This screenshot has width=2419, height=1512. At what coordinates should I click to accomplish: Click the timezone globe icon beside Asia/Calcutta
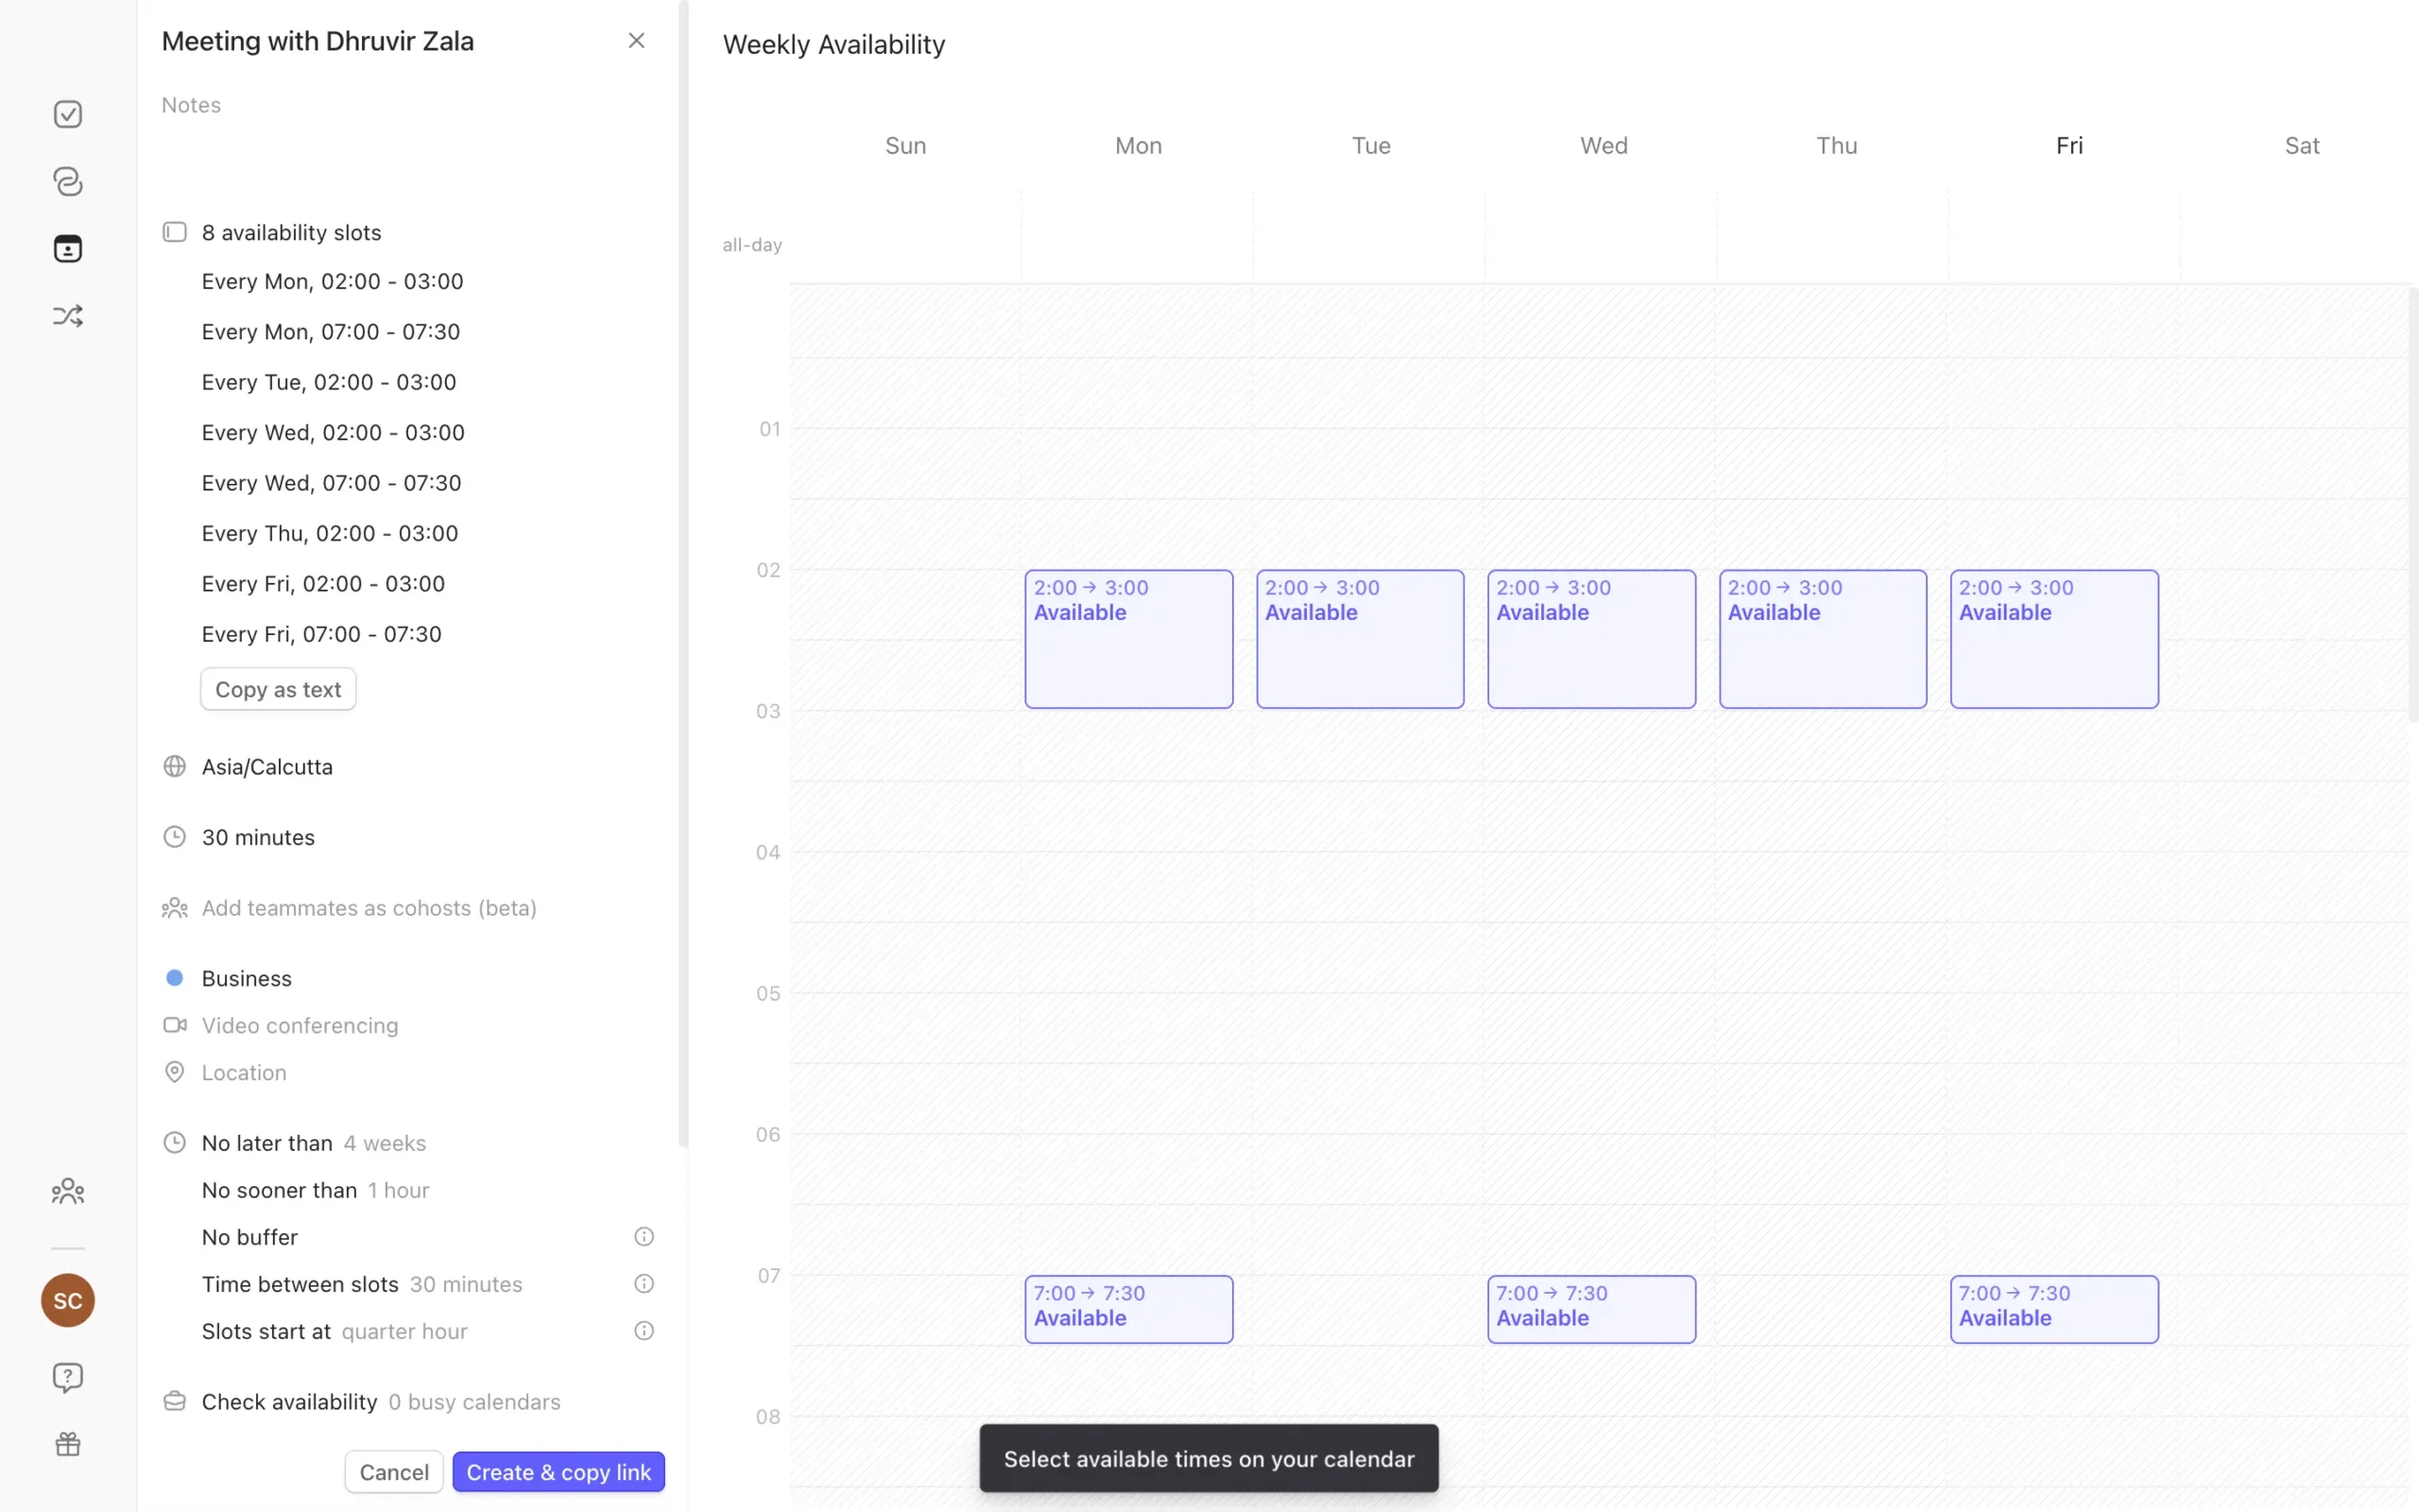tap(175, 766)
